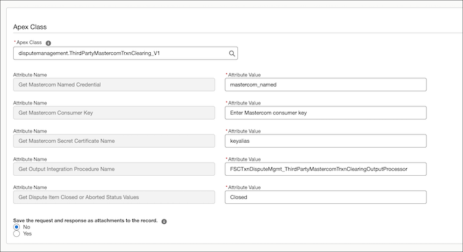Click Attribute Name label above Dispute Item Closed
The width and height of the screenshot is (463, 252).
29,187
